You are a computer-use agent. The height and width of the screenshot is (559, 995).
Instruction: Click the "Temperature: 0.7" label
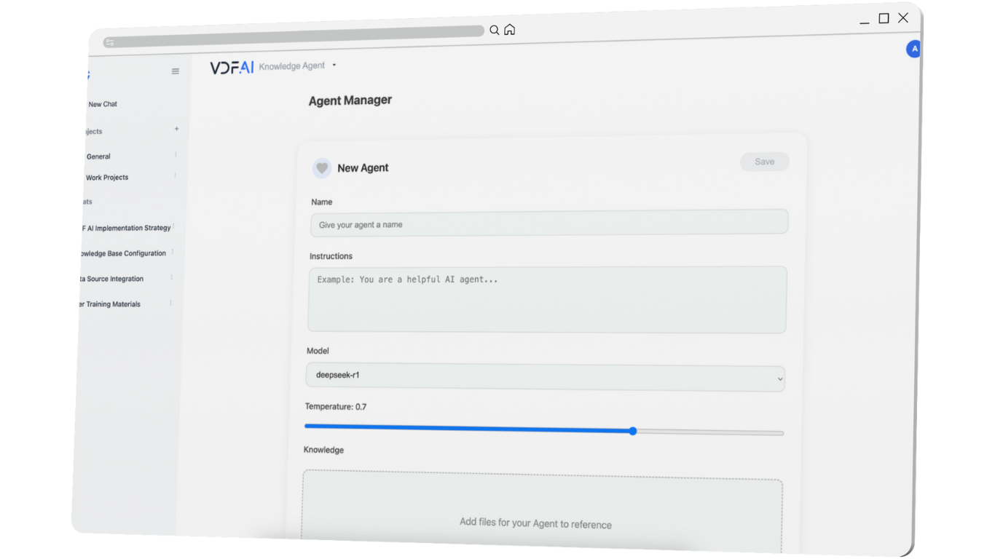pos(336,407)
